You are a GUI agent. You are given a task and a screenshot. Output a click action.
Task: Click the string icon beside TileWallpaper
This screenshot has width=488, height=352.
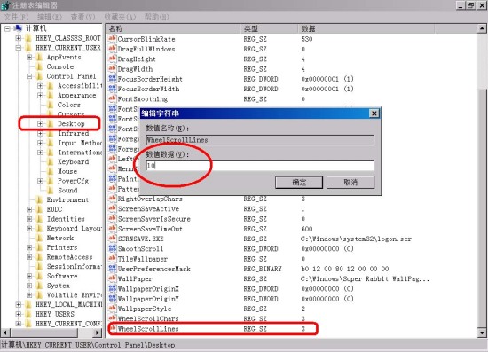coord(112,259)
